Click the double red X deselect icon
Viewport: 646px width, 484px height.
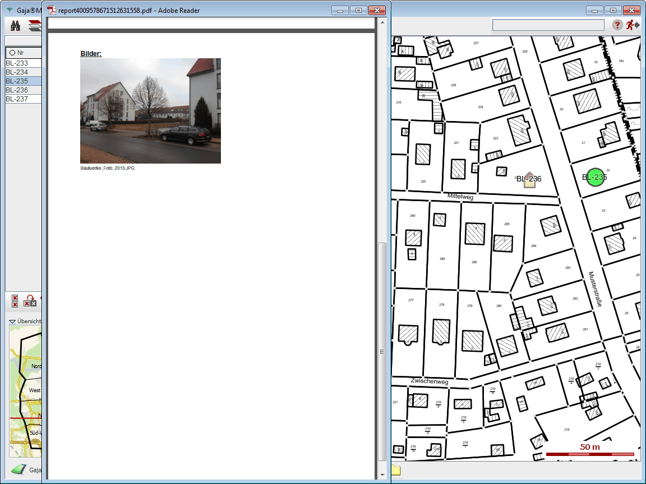pos(15,301)
